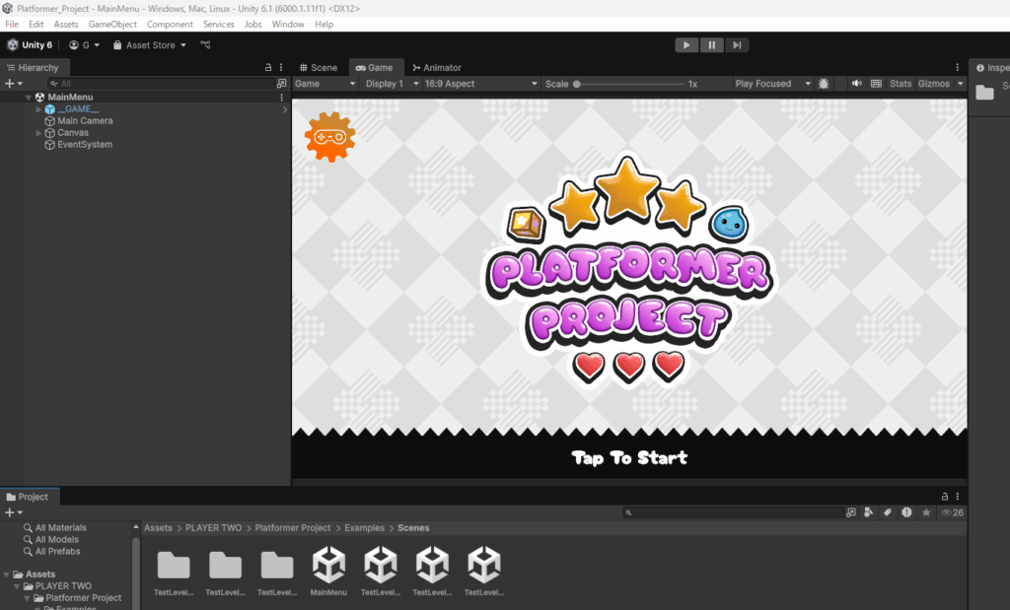Click the Canvas object icon
This screenshot has width=1010, height=610.
coord(49,133)
